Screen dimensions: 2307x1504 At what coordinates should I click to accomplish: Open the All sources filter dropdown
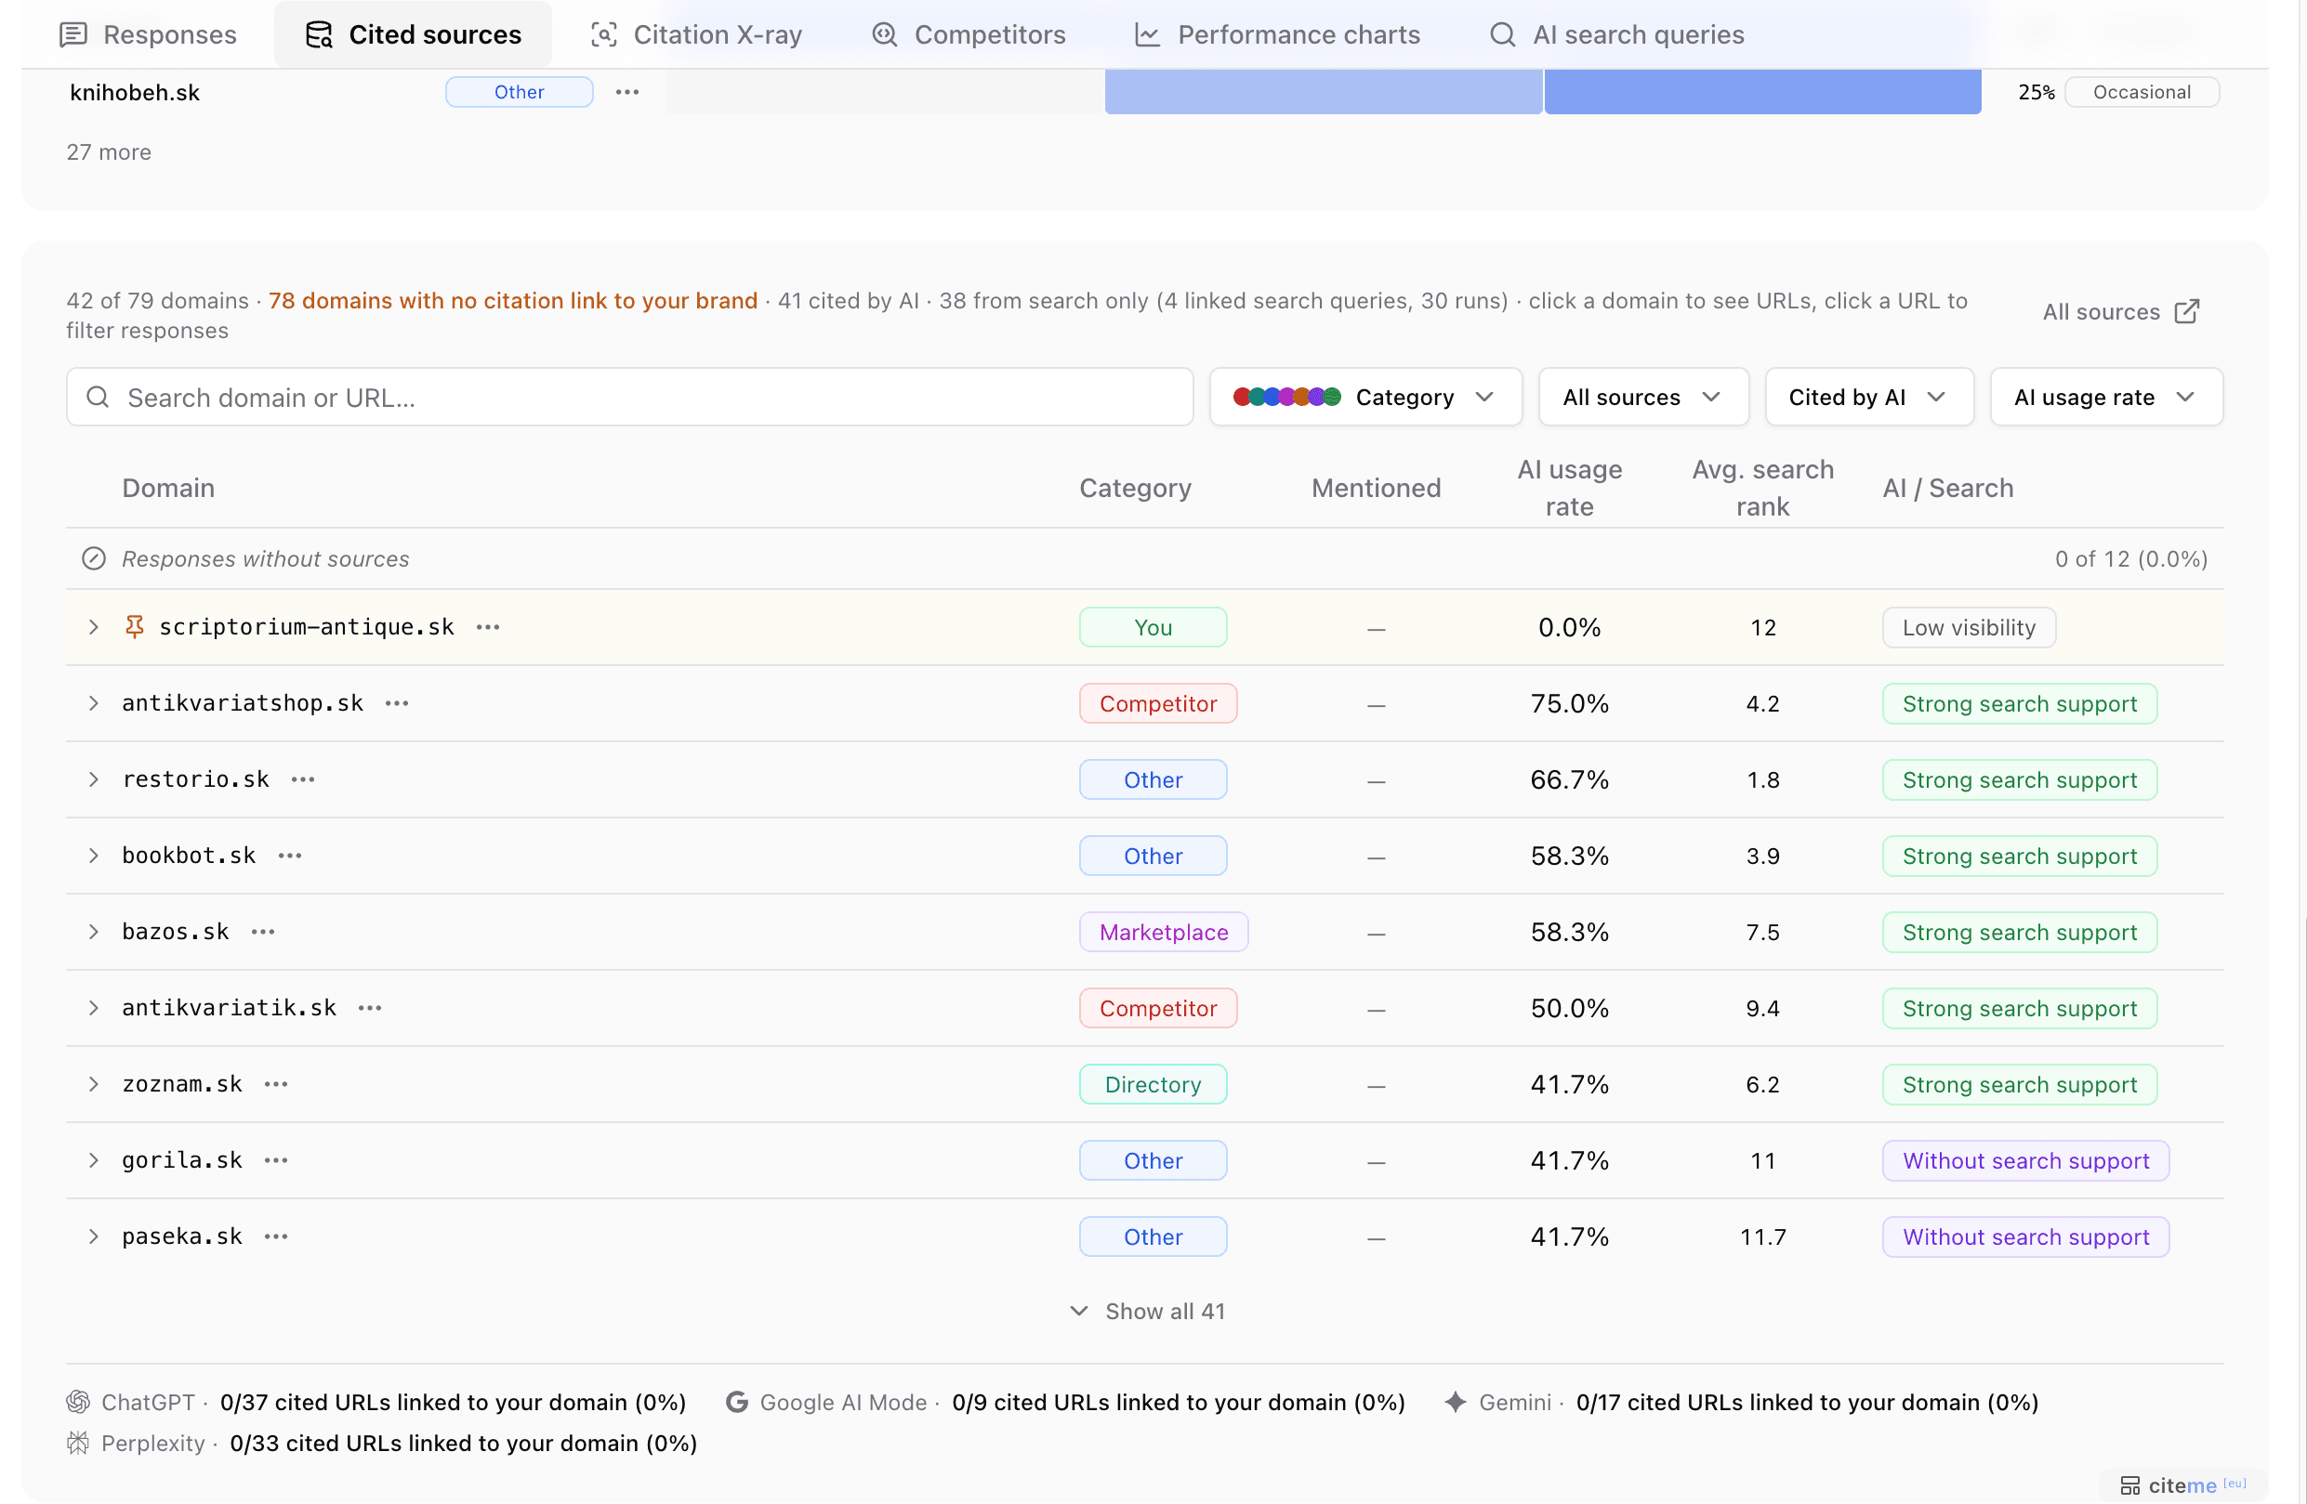coord(1643,398)
